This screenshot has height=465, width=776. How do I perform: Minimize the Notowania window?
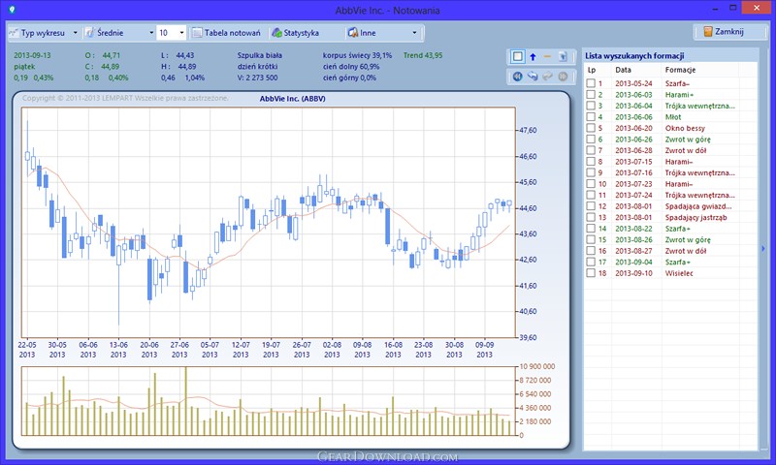716,9
